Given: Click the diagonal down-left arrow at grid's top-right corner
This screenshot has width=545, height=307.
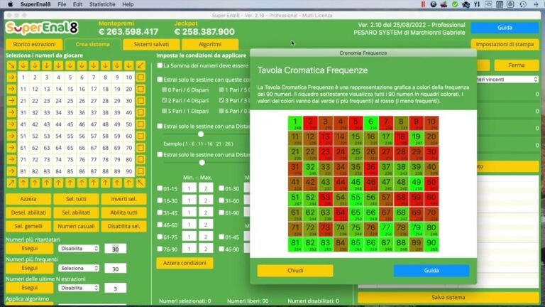Looking at the screenshot, I should click(141, 65).
